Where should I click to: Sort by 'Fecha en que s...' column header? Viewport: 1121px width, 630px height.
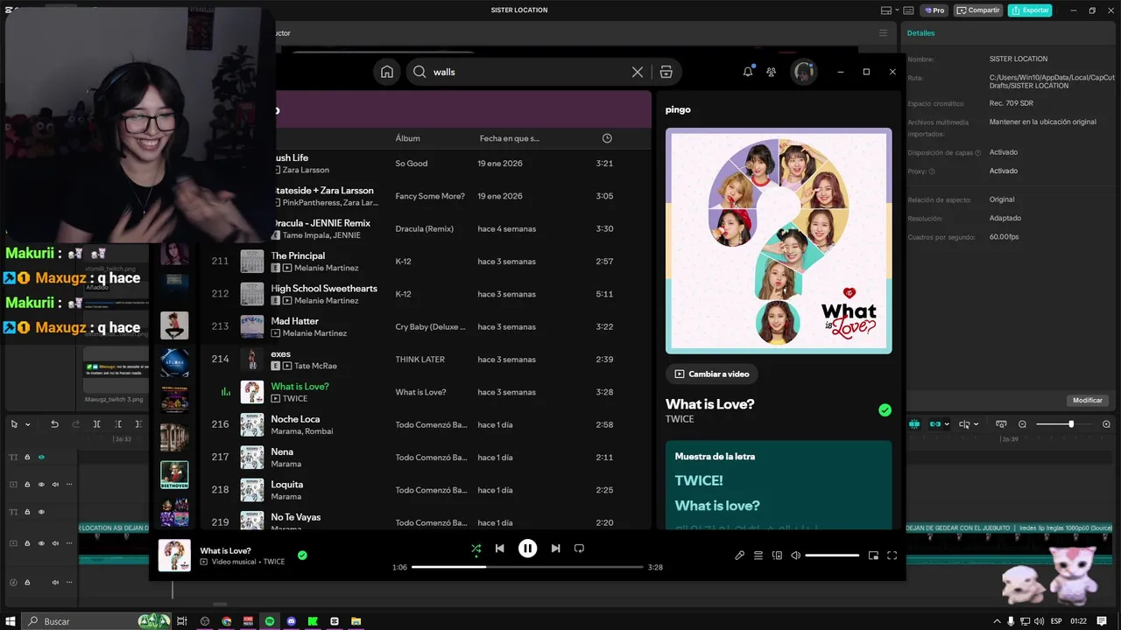510,138
